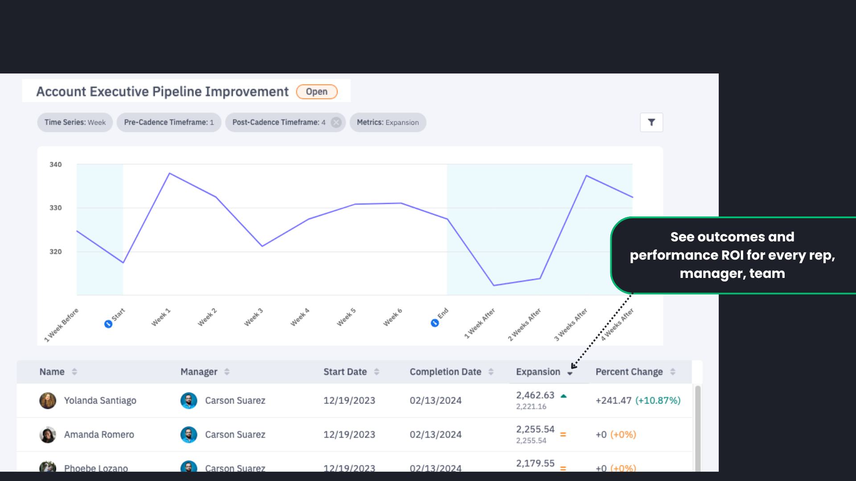The width and height of the screenshot is (856, 481).
Task: Remove the Post-Cadence Timeframe filter chip
Action: (336, 122)
